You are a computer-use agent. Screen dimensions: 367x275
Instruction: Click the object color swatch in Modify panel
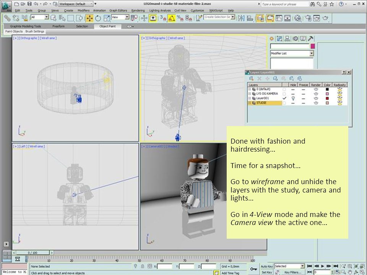(x=312, y=46)
